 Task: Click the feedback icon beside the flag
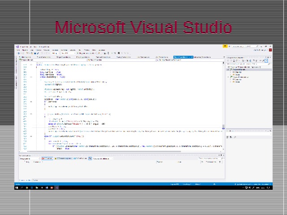coord(229,46)
